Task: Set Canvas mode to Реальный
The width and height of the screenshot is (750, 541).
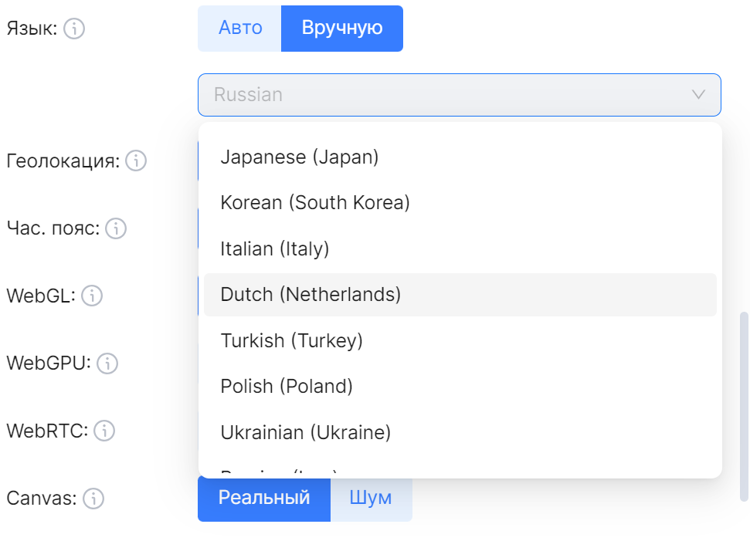Action: 264,498
